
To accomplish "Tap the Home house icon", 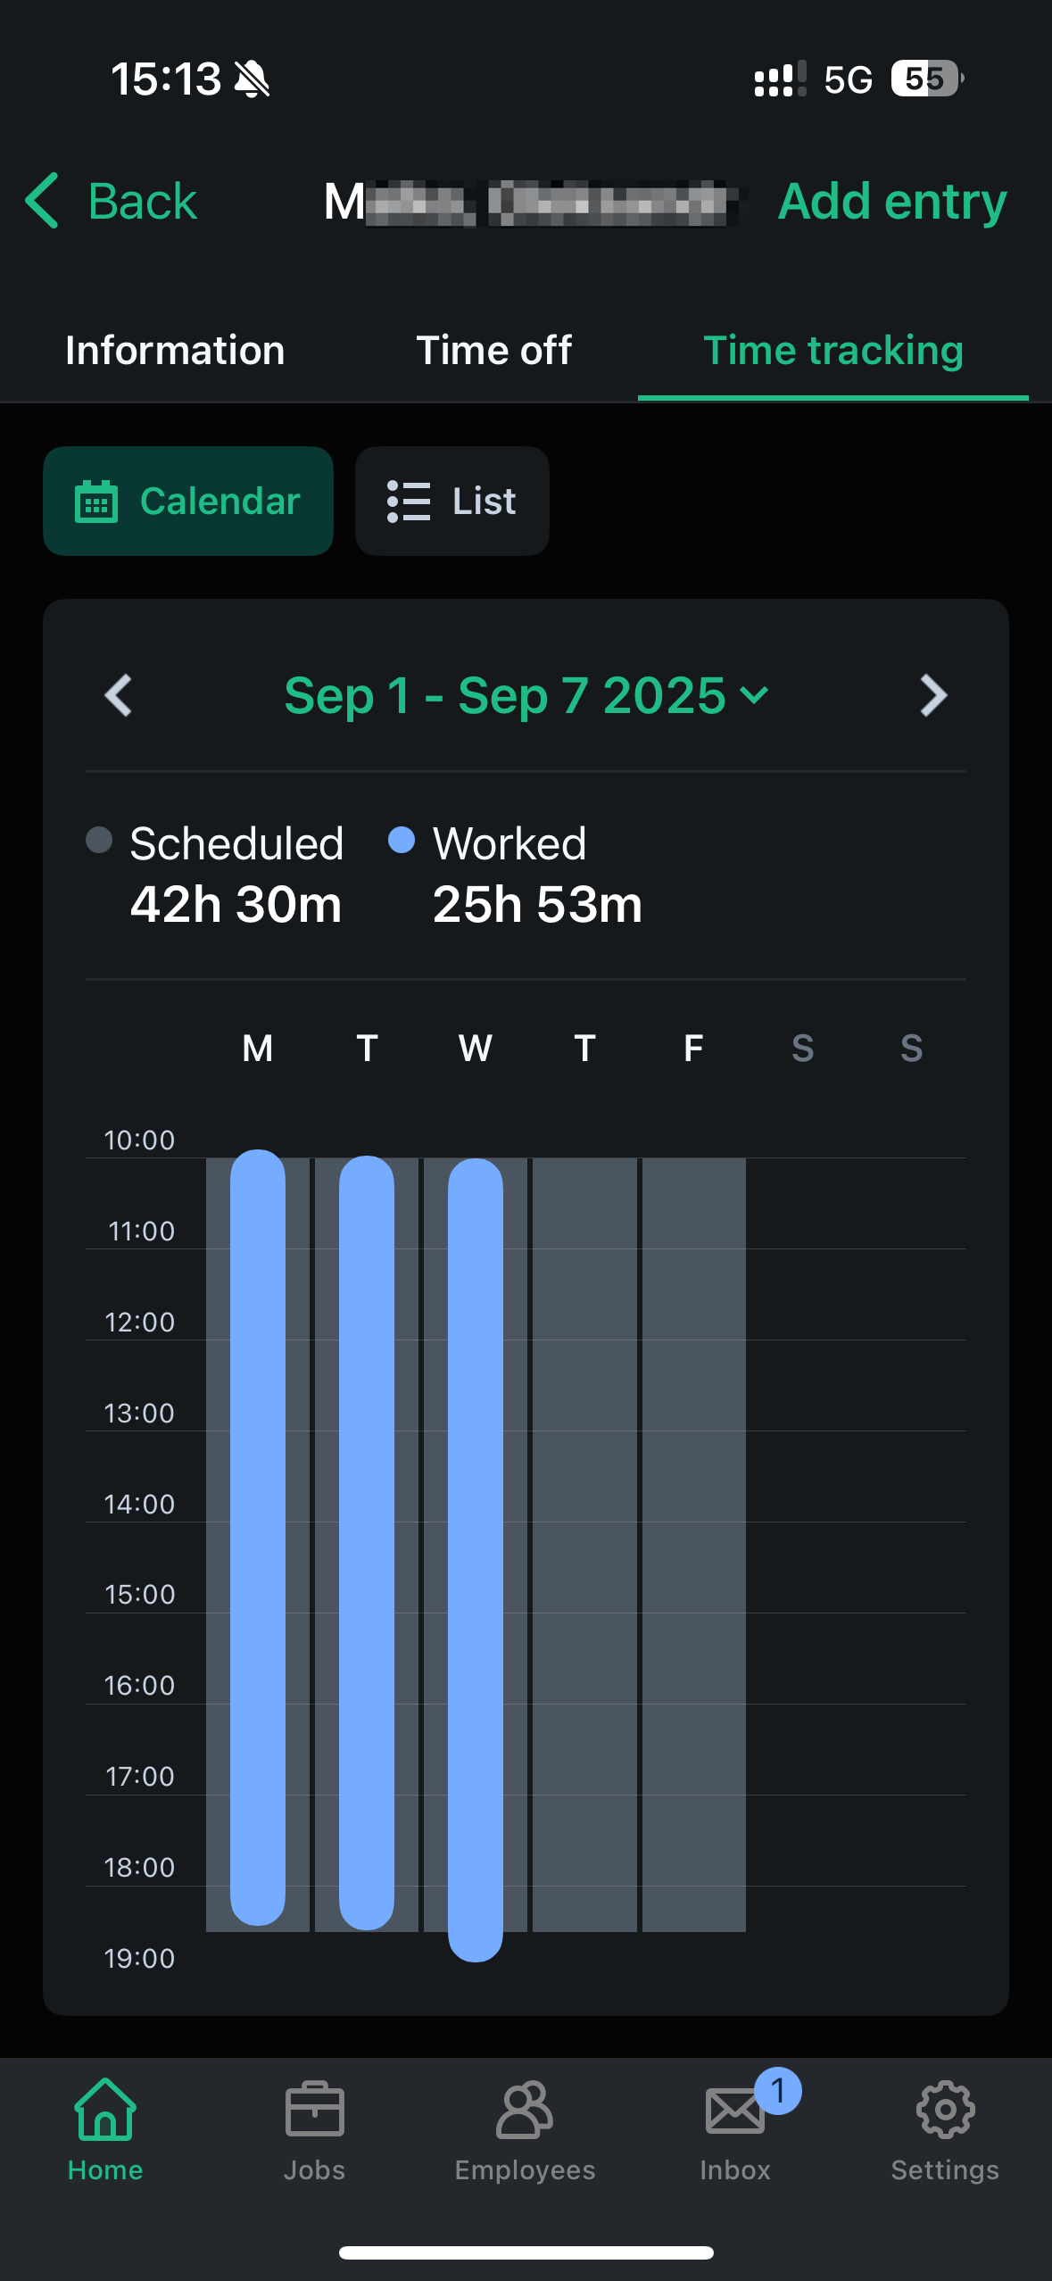I will tap(105, 2110).
